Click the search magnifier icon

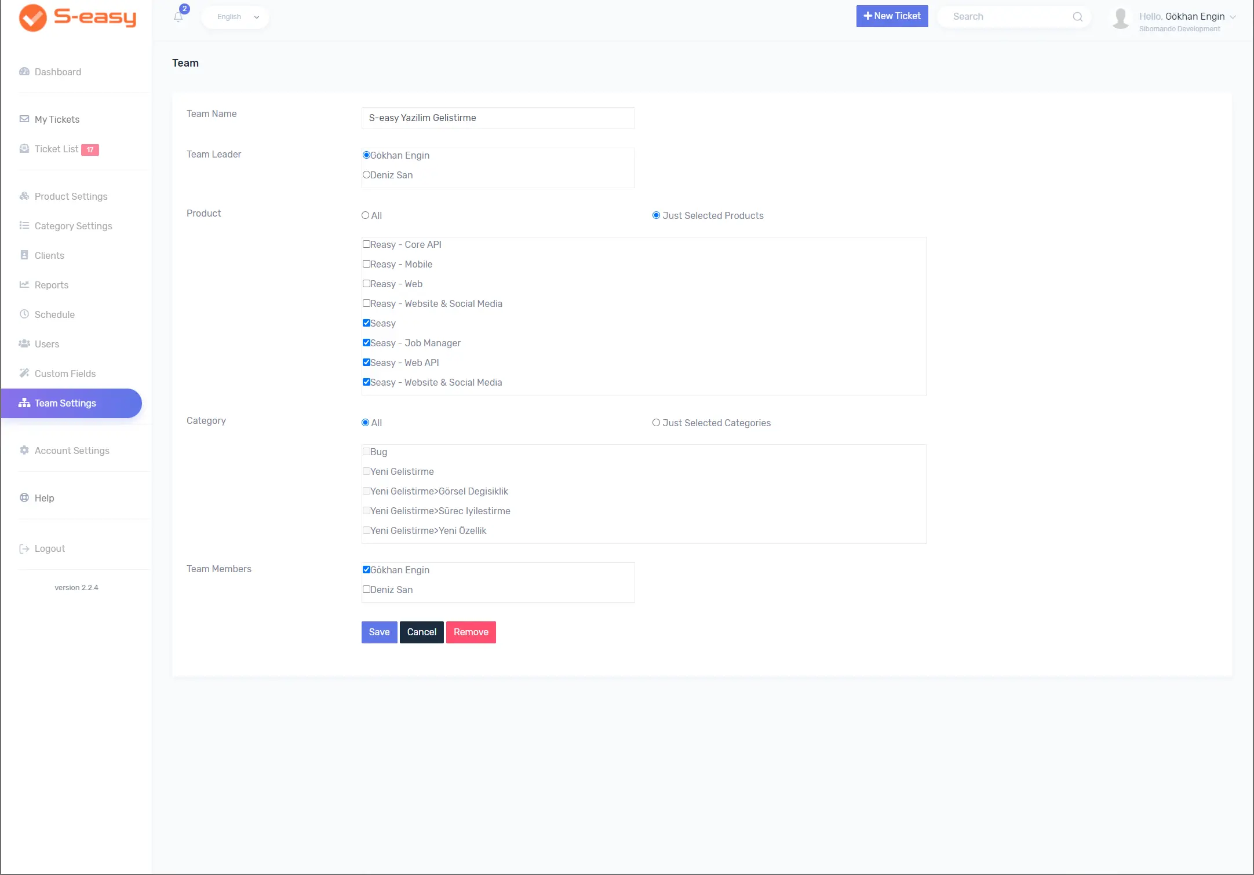pyautogui.click(x=1078, y=17)
